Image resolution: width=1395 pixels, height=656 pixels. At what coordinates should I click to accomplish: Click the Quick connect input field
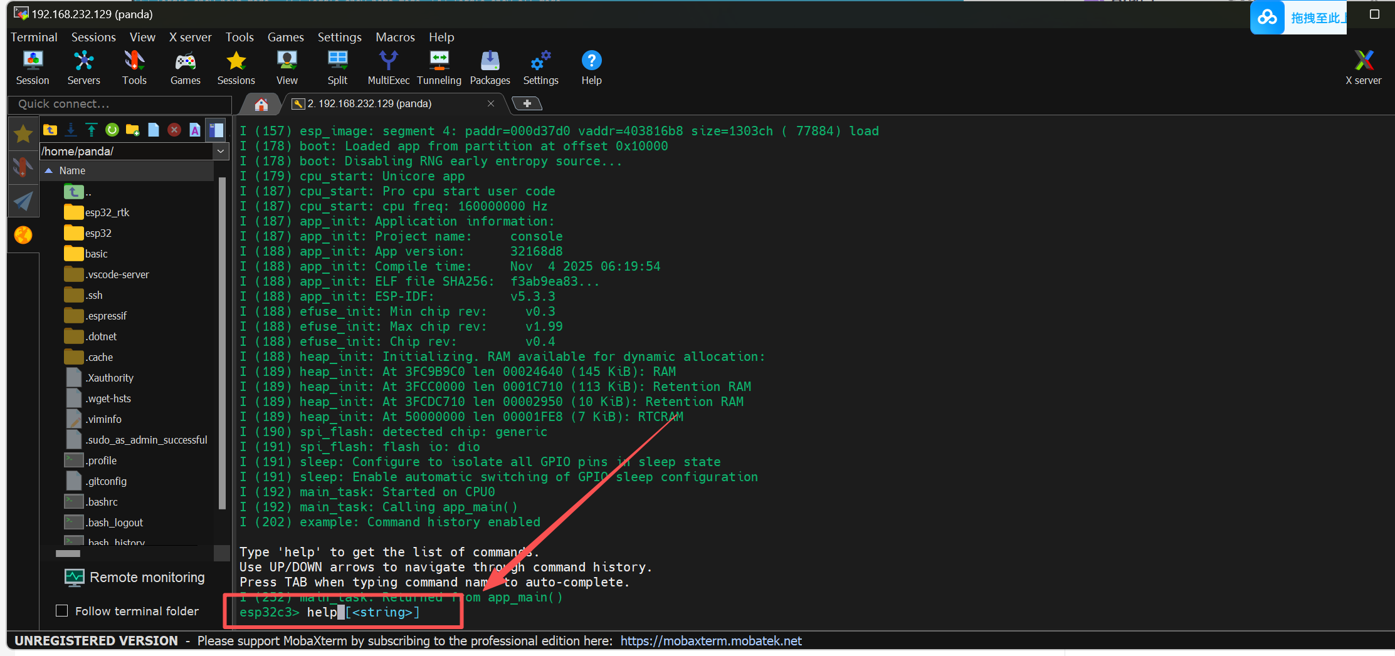pos(120,104)
